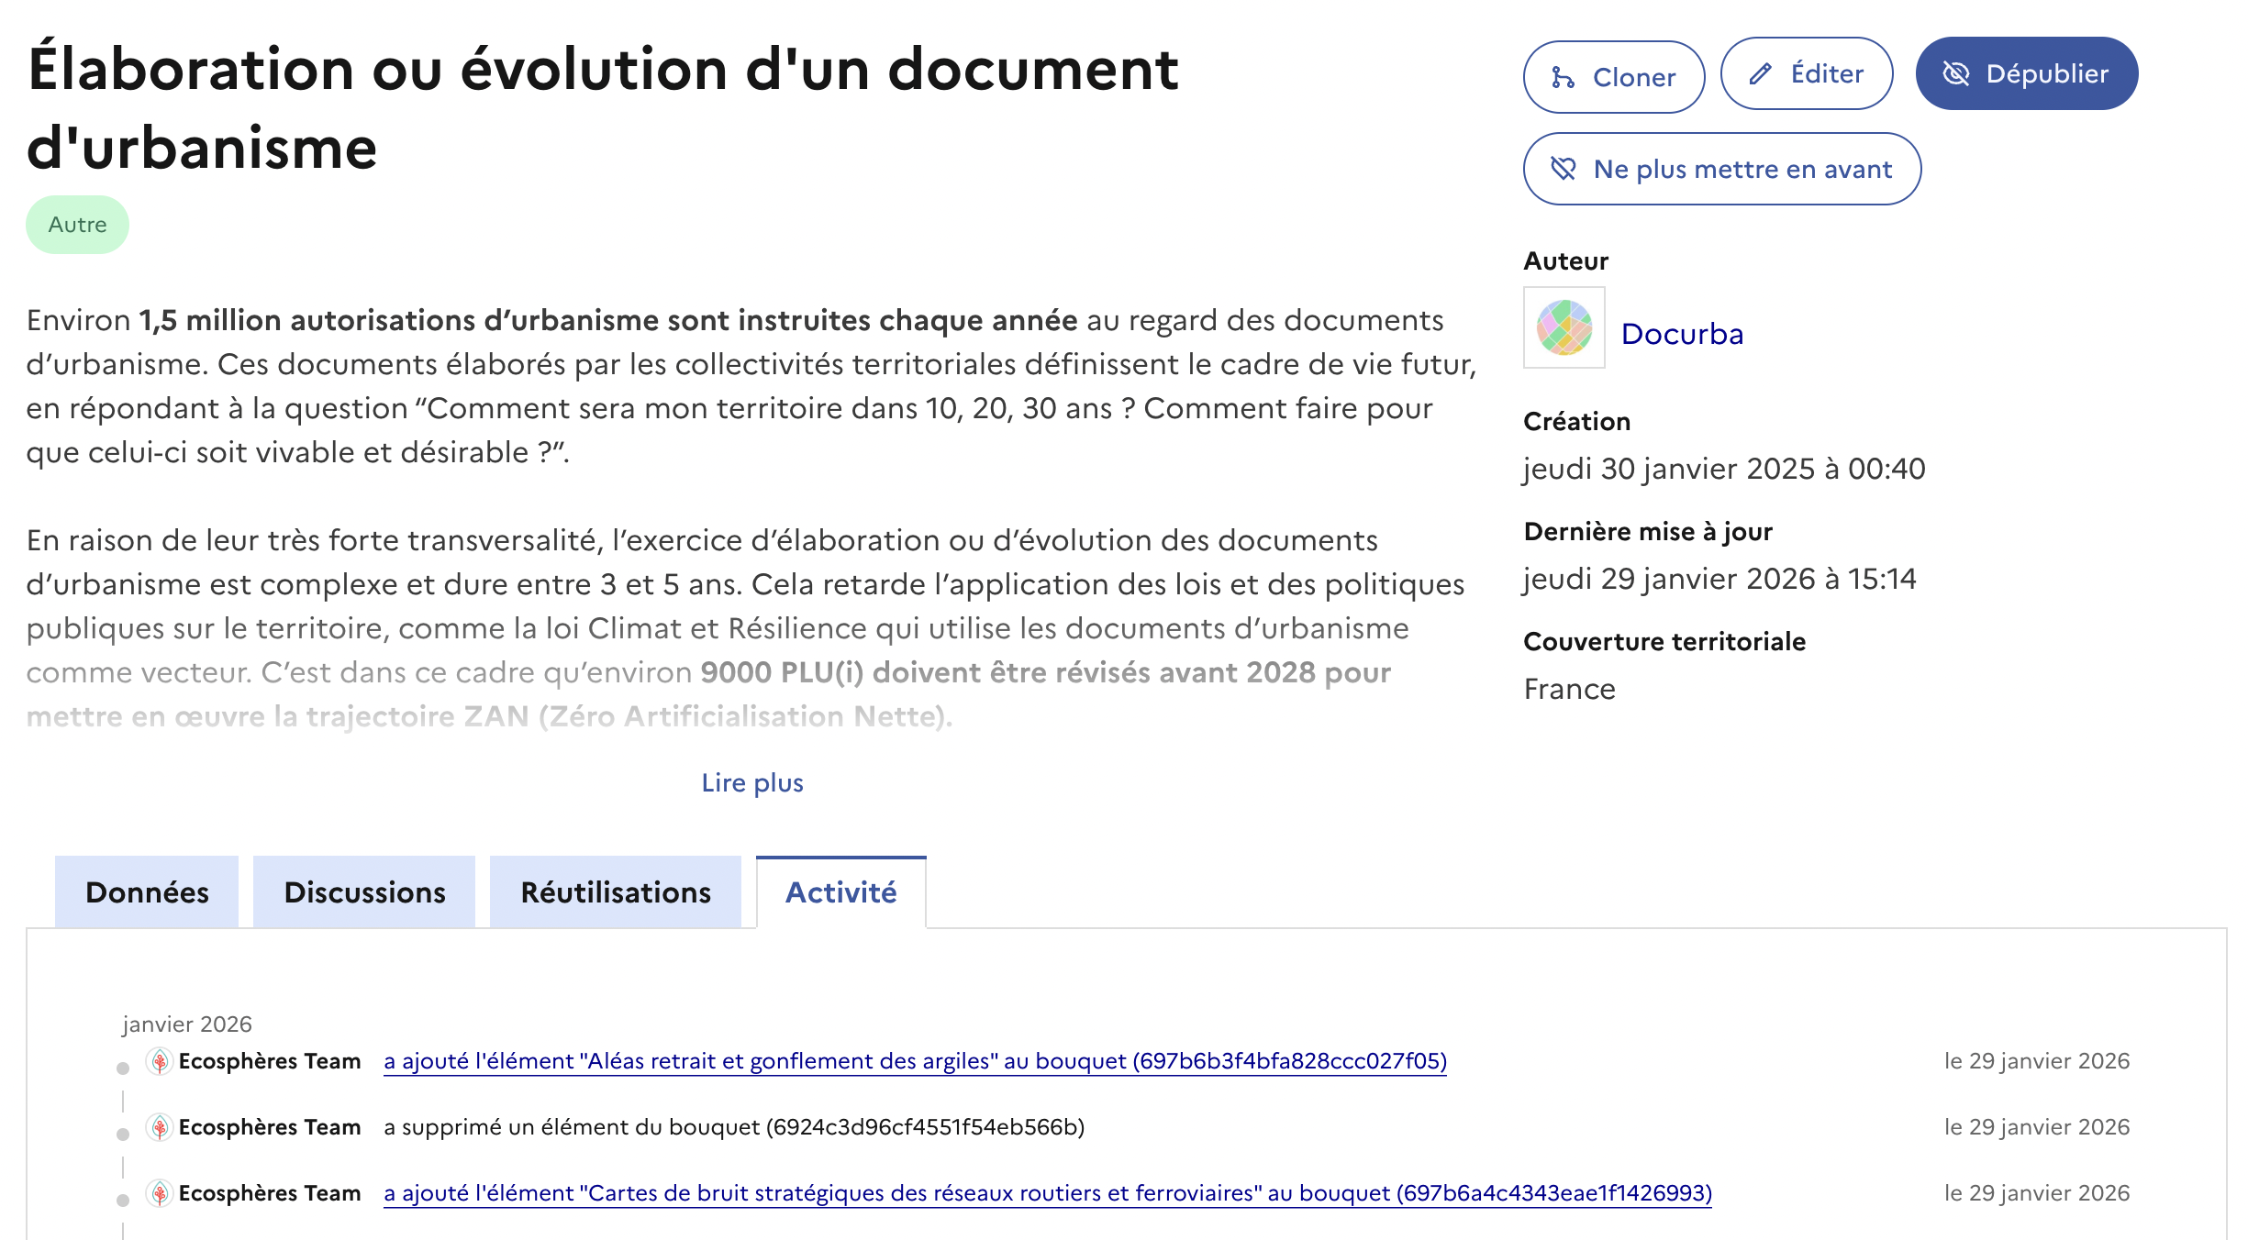The width and height of the screenshot is (2248, 1240).
Task: Click the branch icon on Cloner
Action: click(1563, 78)
